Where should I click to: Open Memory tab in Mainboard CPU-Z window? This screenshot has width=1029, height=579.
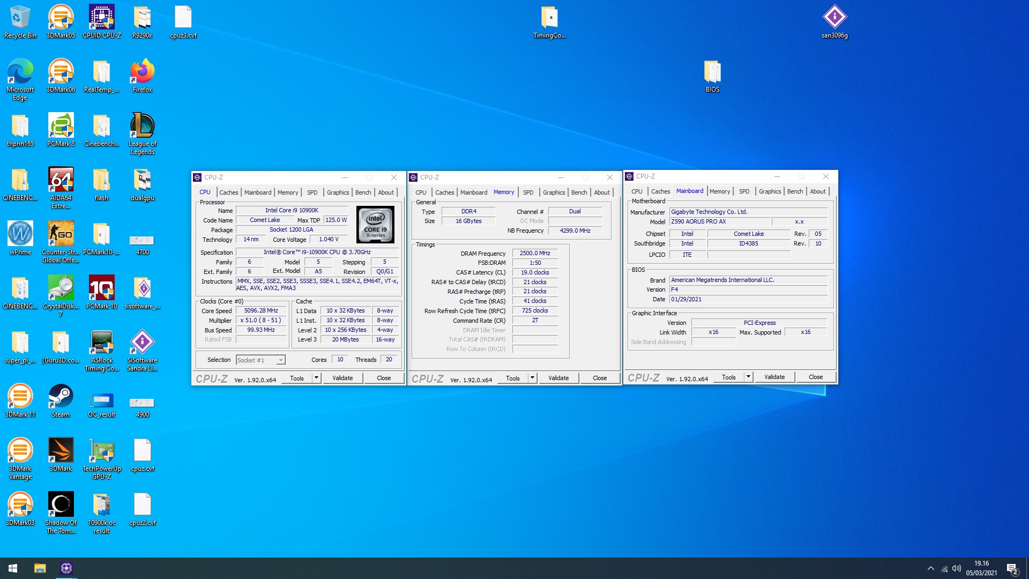click(719, 191)
